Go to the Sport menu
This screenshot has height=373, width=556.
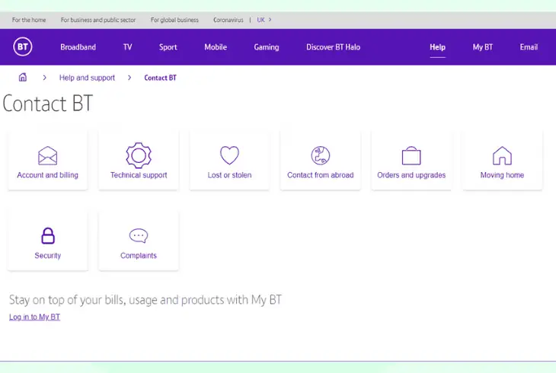click(168, 47)
